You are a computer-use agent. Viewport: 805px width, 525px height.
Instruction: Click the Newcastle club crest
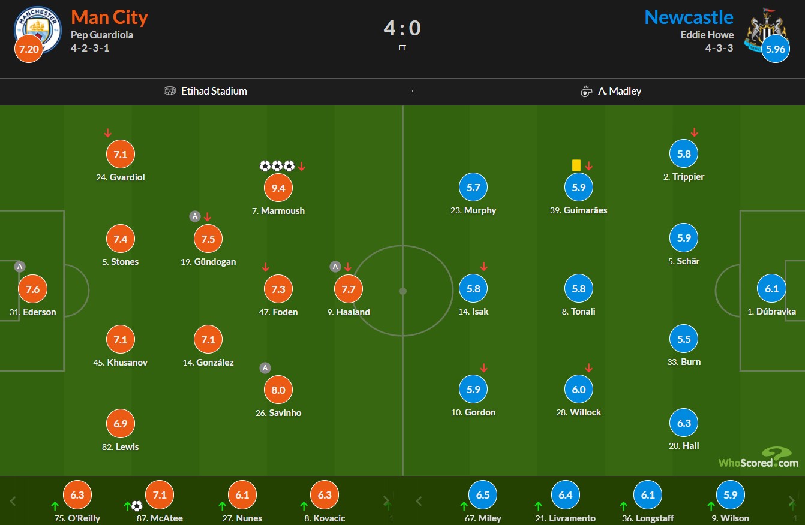pyautogui.click(x=765, y=29)
